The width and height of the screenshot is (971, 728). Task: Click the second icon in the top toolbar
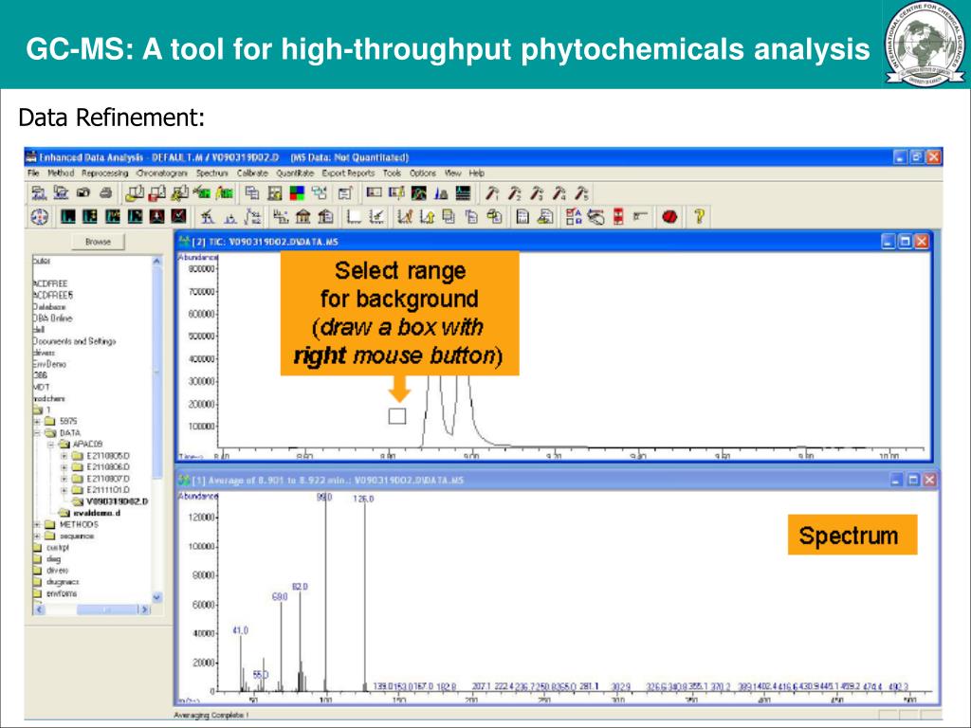[x=61, y=193]
